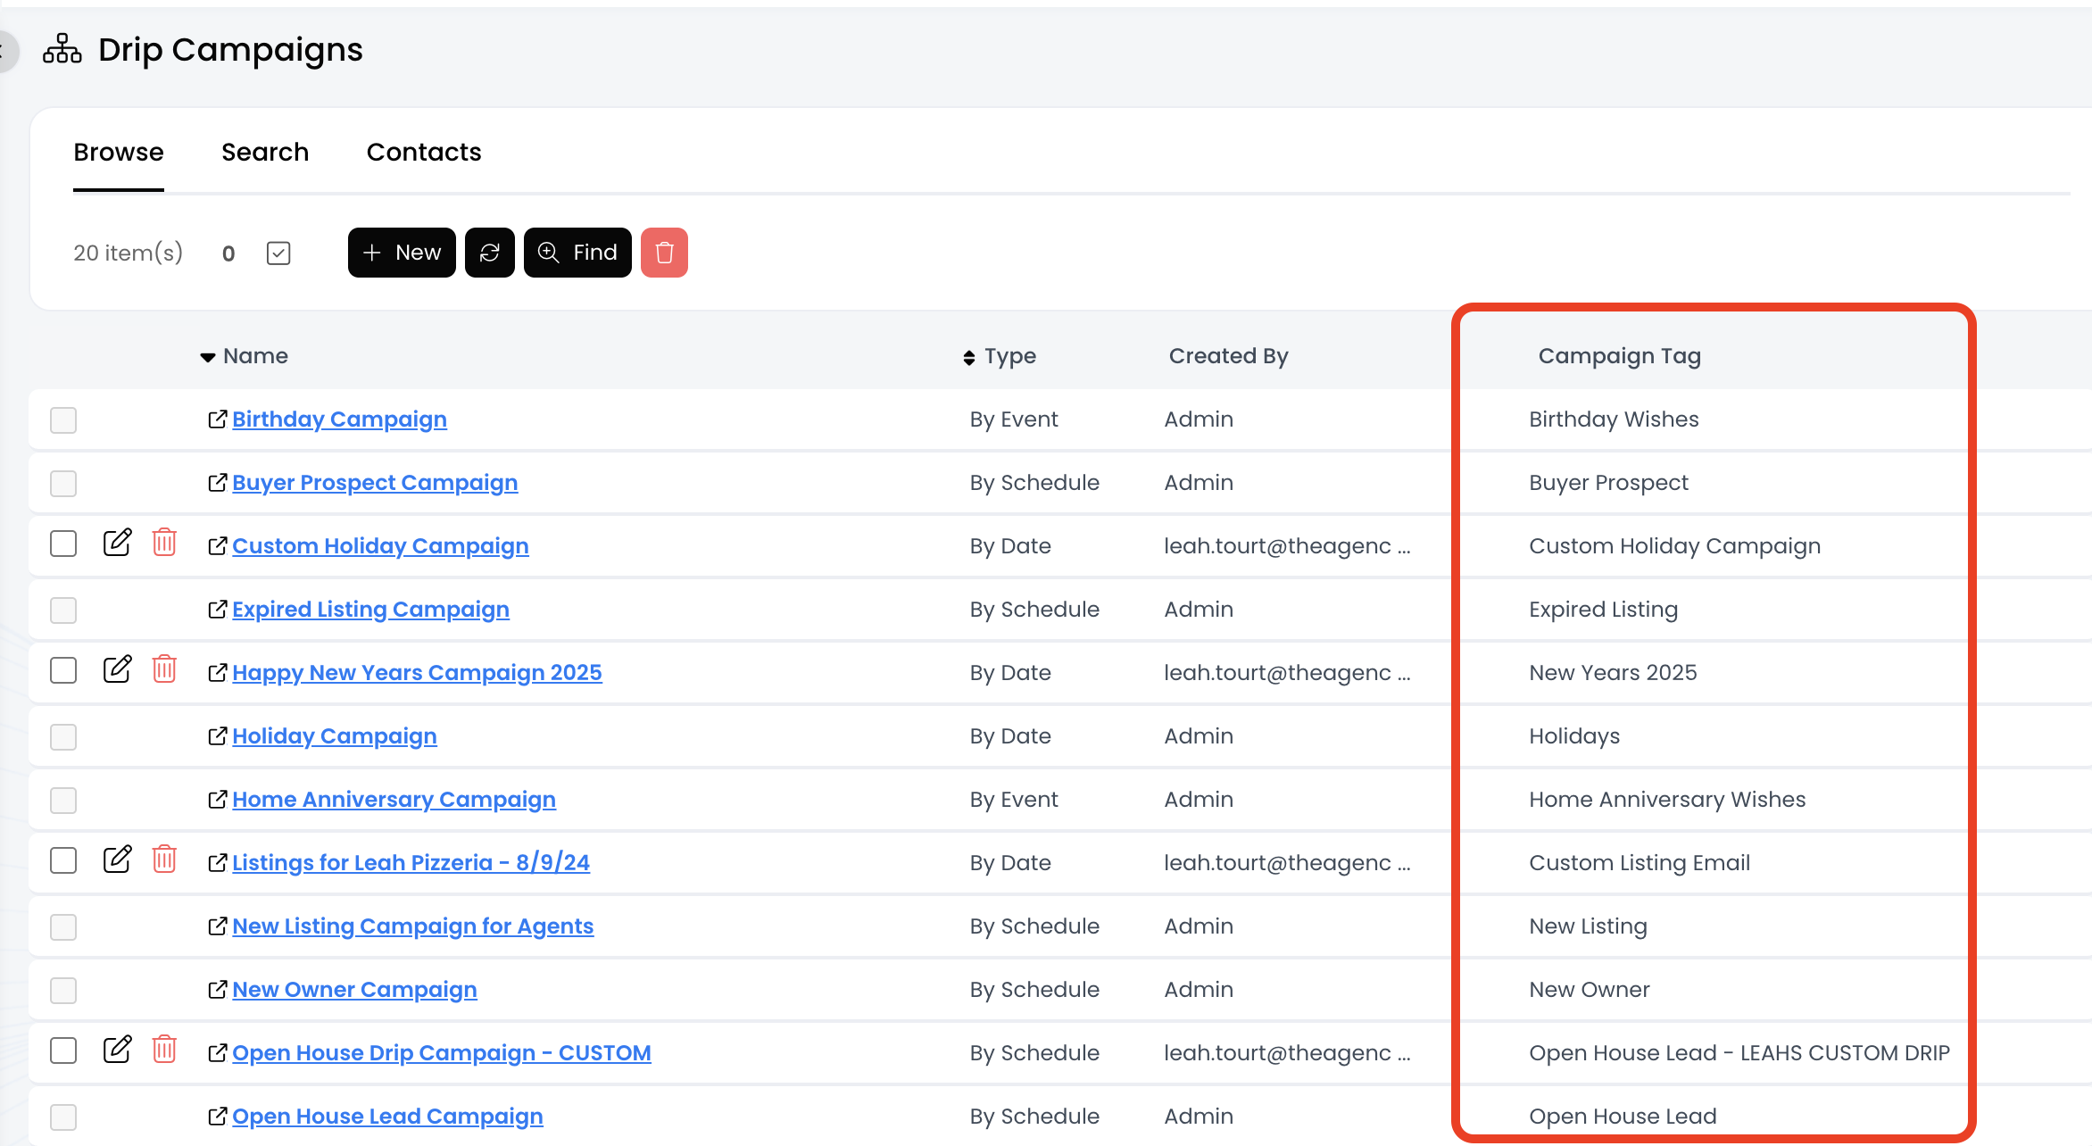
Task: Open the Contacts tab
Action: (x=424, y=153)
